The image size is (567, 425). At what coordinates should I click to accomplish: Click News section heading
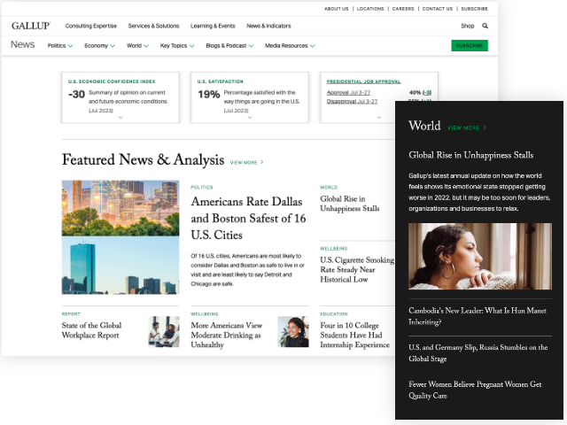point(22,44)
